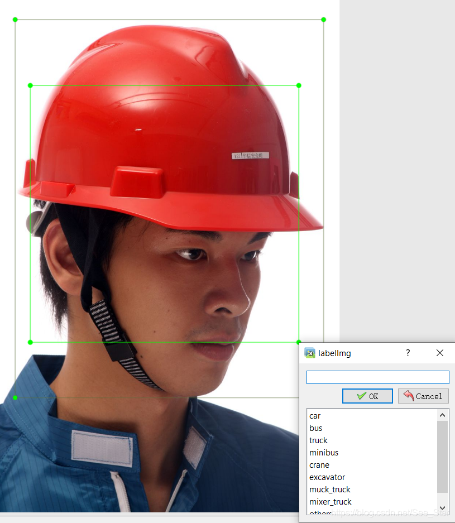Choose 'truck' label in the list

(x=372, y=440)
